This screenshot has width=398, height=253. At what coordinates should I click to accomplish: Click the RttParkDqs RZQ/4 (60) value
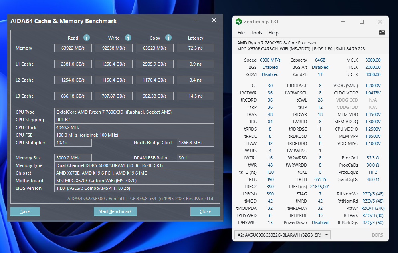tap(373, 223)
